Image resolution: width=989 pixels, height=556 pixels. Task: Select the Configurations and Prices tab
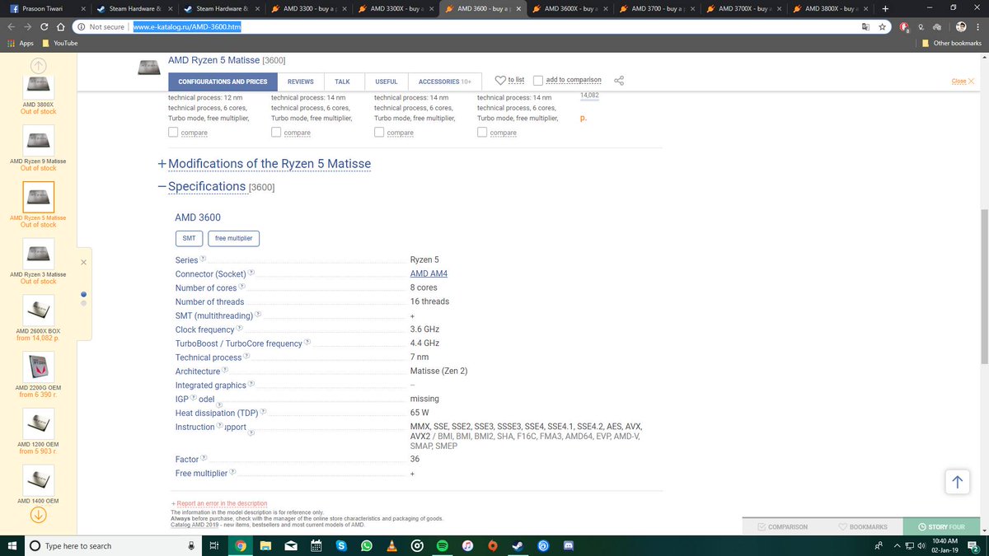tap(223, 82)
